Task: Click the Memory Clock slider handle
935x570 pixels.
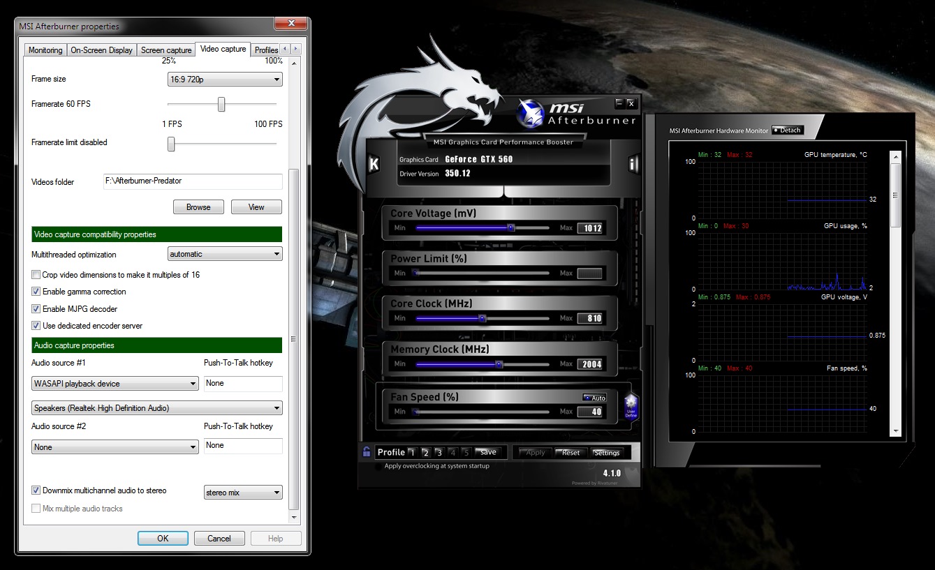Action: [499, 363]
